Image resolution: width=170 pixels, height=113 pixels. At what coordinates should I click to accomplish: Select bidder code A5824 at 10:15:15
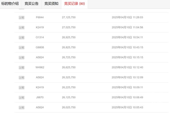pyautogui.click(x=40, y=57)
